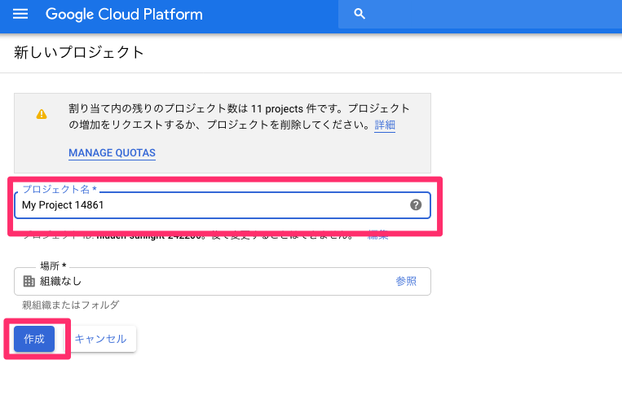
Task: Click the 新しいプロジェクト page heading
Action: coord(79,53)
